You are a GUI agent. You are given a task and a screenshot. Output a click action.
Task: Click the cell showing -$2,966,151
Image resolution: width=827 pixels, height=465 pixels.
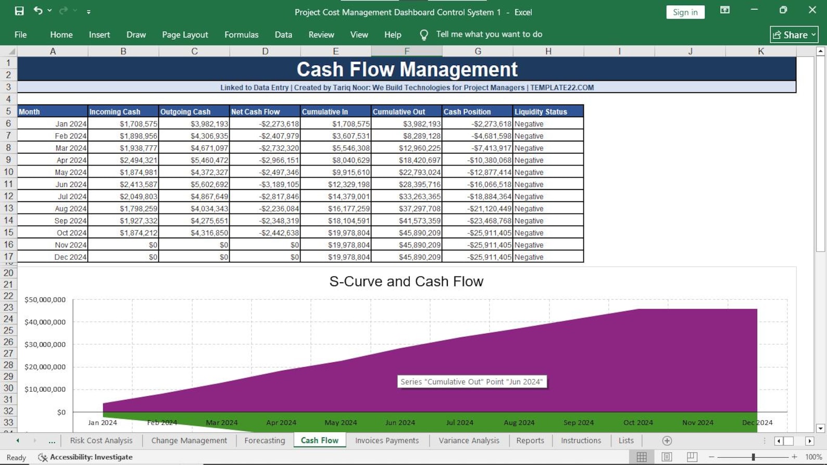pos(265,160)
